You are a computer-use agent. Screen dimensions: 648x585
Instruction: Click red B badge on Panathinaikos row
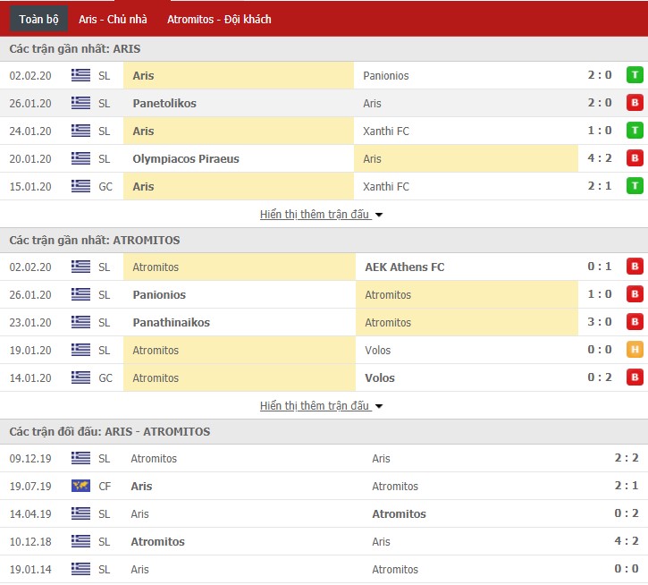coord(635,322)
